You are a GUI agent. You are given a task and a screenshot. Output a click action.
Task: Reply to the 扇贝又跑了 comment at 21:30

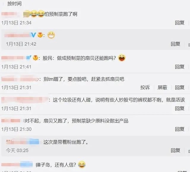(180, 129)
